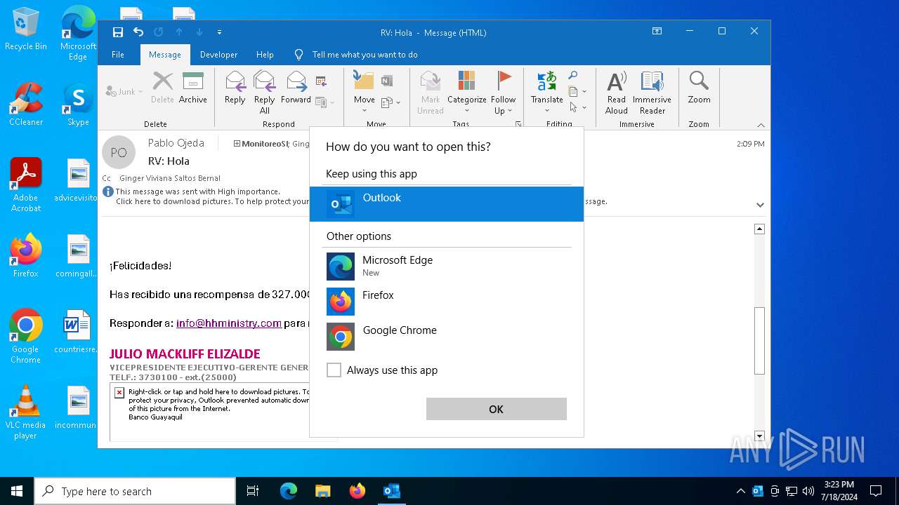Image resolution: width=899 pixels, height=505 pixels.
Task: Open Immersive Reader
Action: point(652,93)
